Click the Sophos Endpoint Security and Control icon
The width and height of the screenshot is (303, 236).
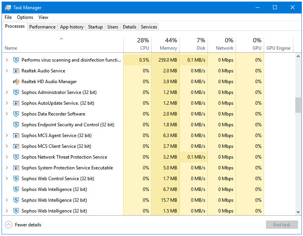[x=16, y=125]
